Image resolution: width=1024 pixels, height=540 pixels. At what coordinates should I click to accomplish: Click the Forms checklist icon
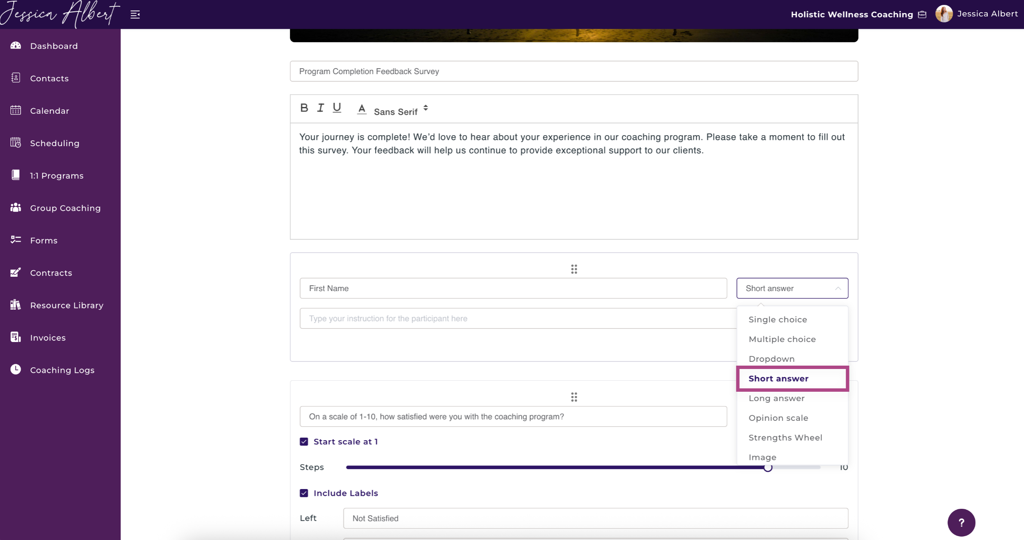click(x=16, y=240)
